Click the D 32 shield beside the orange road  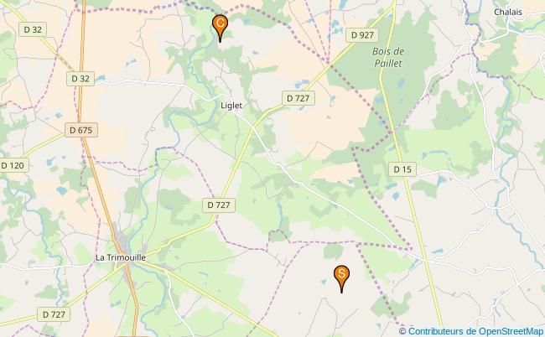pyautogui.click(x=80, y=79)
